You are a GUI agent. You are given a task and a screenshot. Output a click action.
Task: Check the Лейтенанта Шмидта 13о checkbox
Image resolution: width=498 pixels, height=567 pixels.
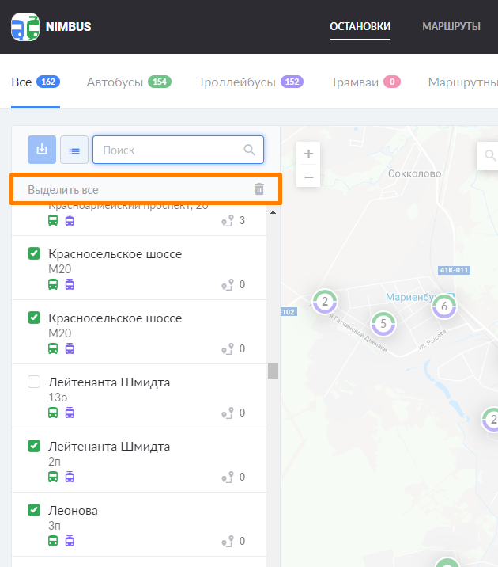(x=34, y=382)
